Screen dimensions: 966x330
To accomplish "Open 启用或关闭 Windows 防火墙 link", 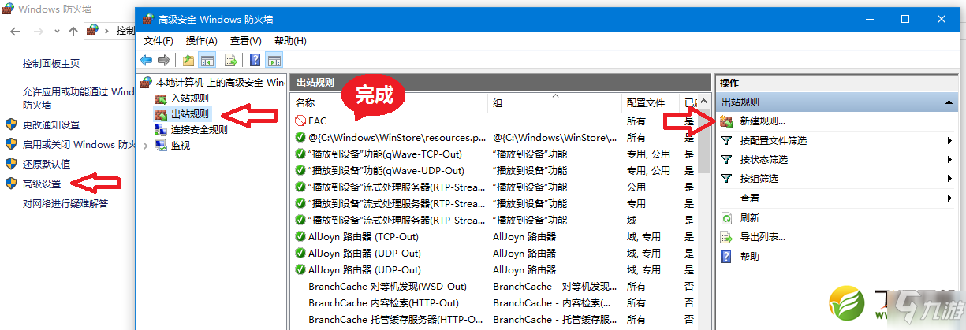I will coord(79,144).
